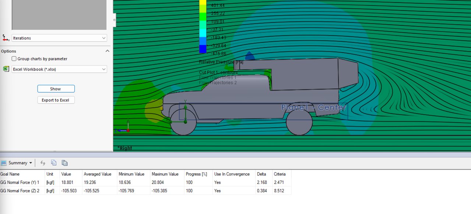This screenshot has height=214, width=471.
Task: Click the Flow Trajectories 2 label
Action: pos(218,83)
